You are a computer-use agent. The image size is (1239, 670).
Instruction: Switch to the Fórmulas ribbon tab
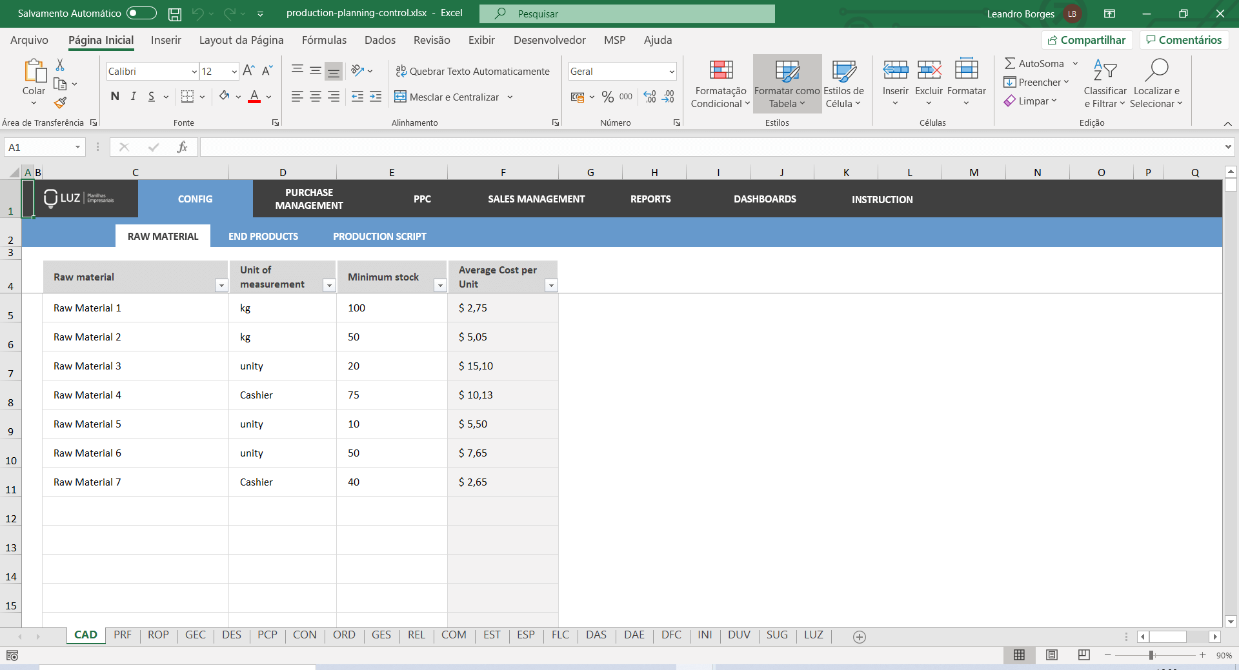[325, 40]
